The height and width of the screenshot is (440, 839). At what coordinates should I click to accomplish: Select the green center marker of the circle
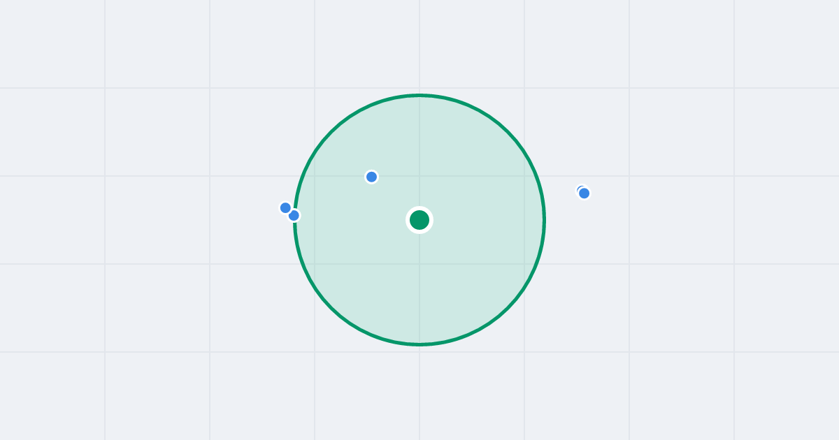coord(419,220)
